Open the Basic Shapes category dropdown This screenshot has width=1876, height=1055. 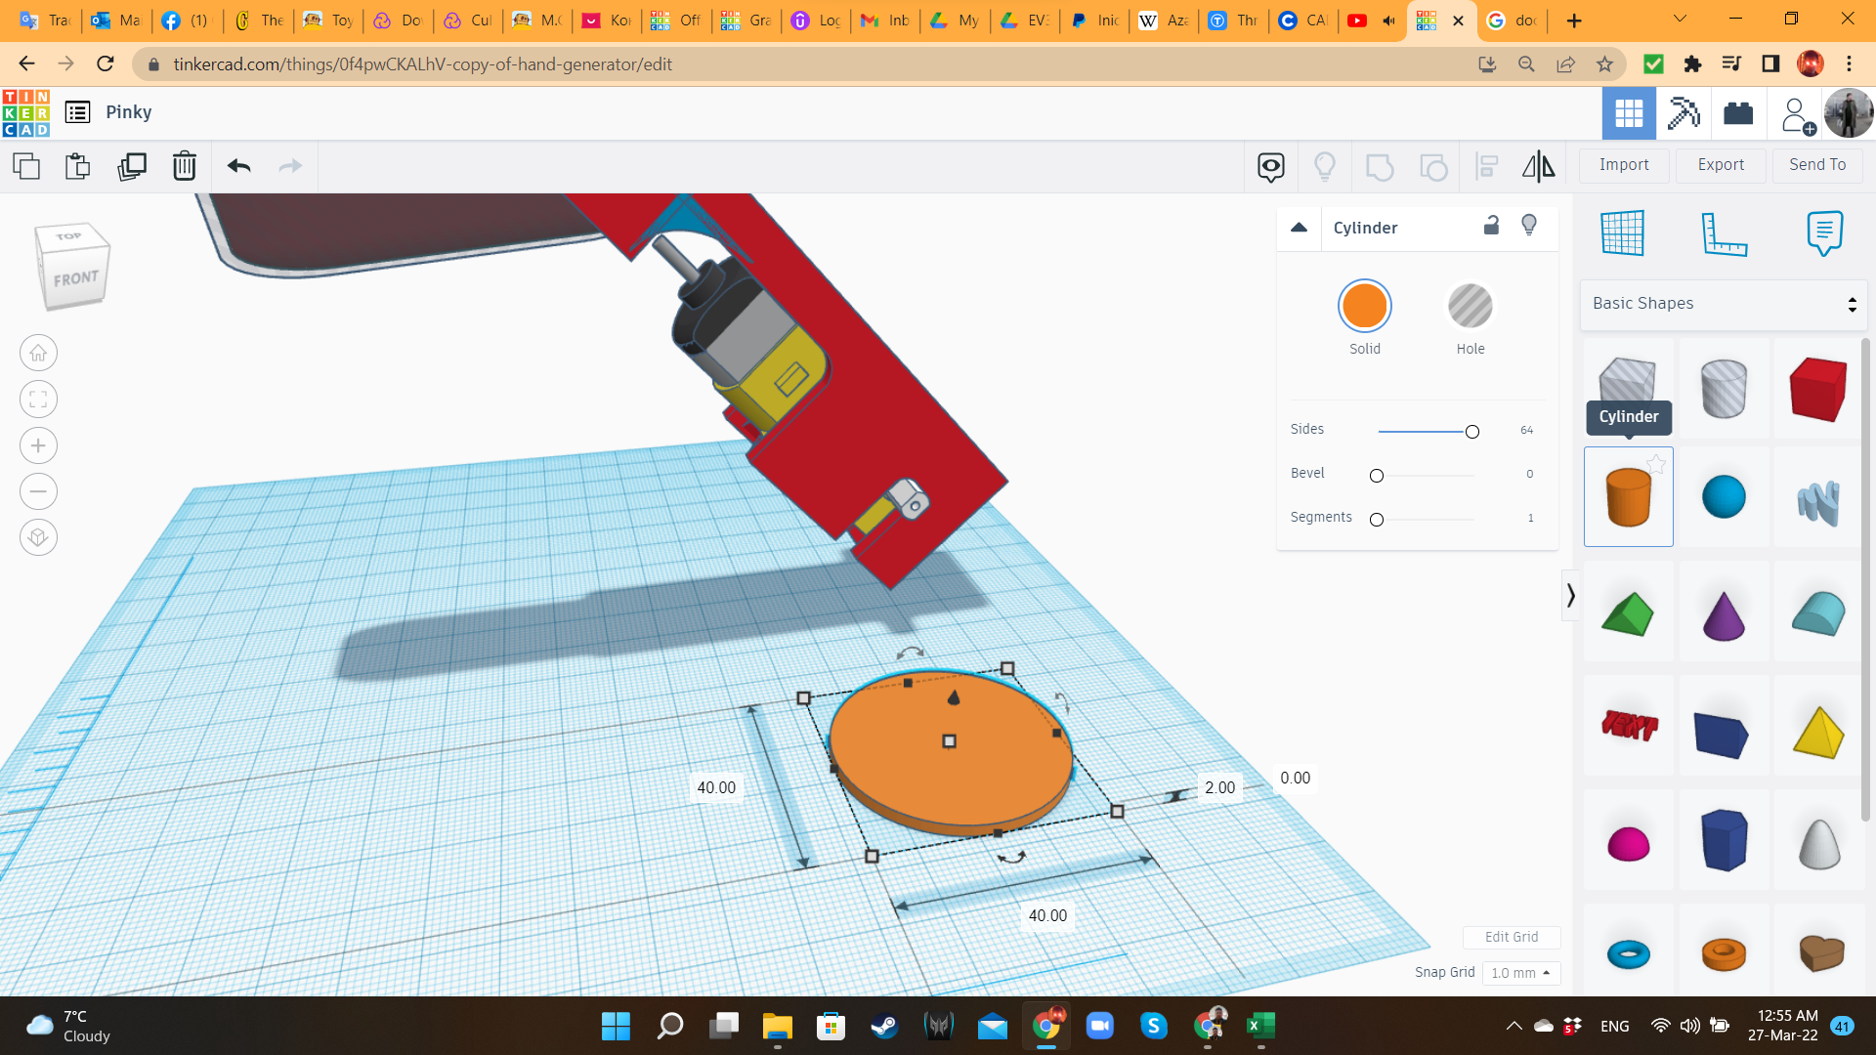click(x=1724, y=304)
